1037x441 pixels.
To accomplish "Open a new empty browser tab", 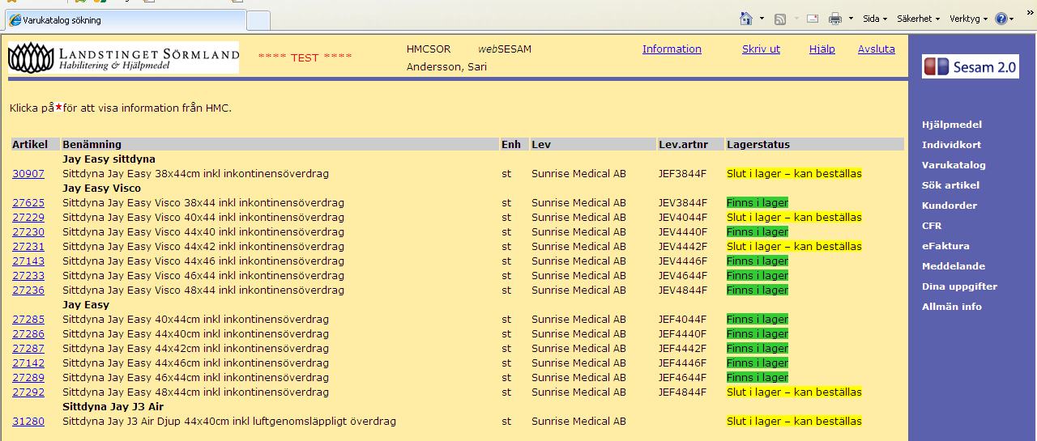I will (258, 20).
